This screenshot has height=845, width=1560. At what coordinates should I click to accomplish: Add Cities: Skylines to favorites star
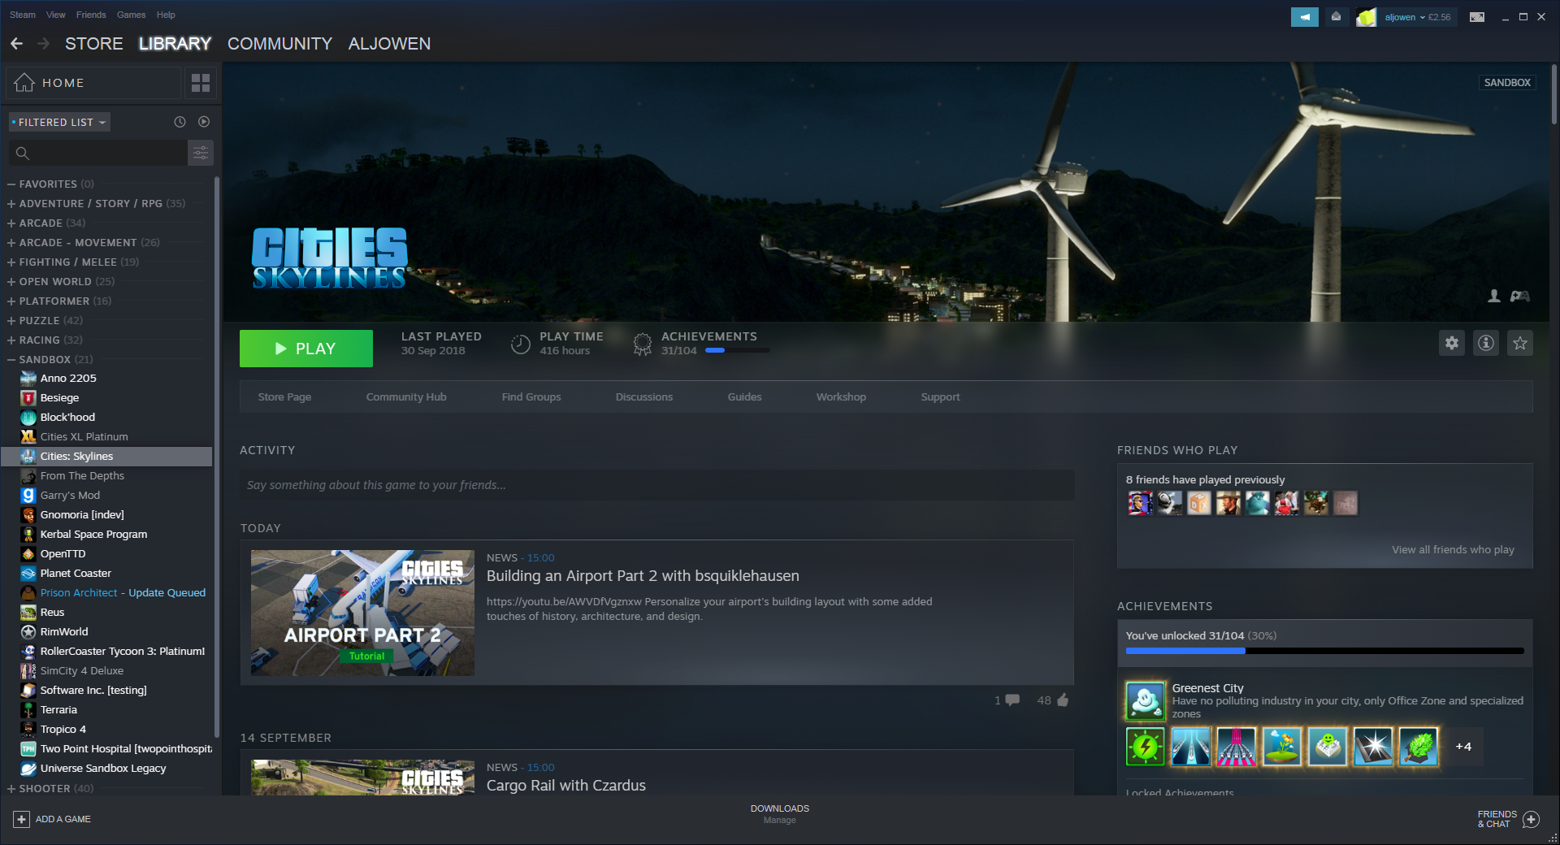tap(1520, 343)
